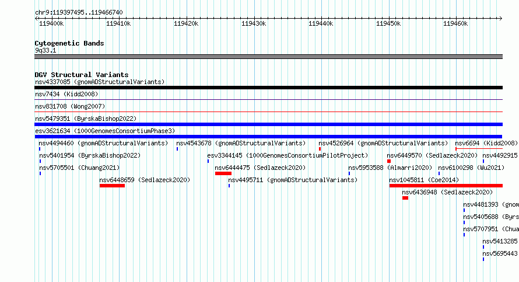This screenshot has width=519, height=282.
Task: Open the nsv5695443 variant label
Action: coord(500,253)
